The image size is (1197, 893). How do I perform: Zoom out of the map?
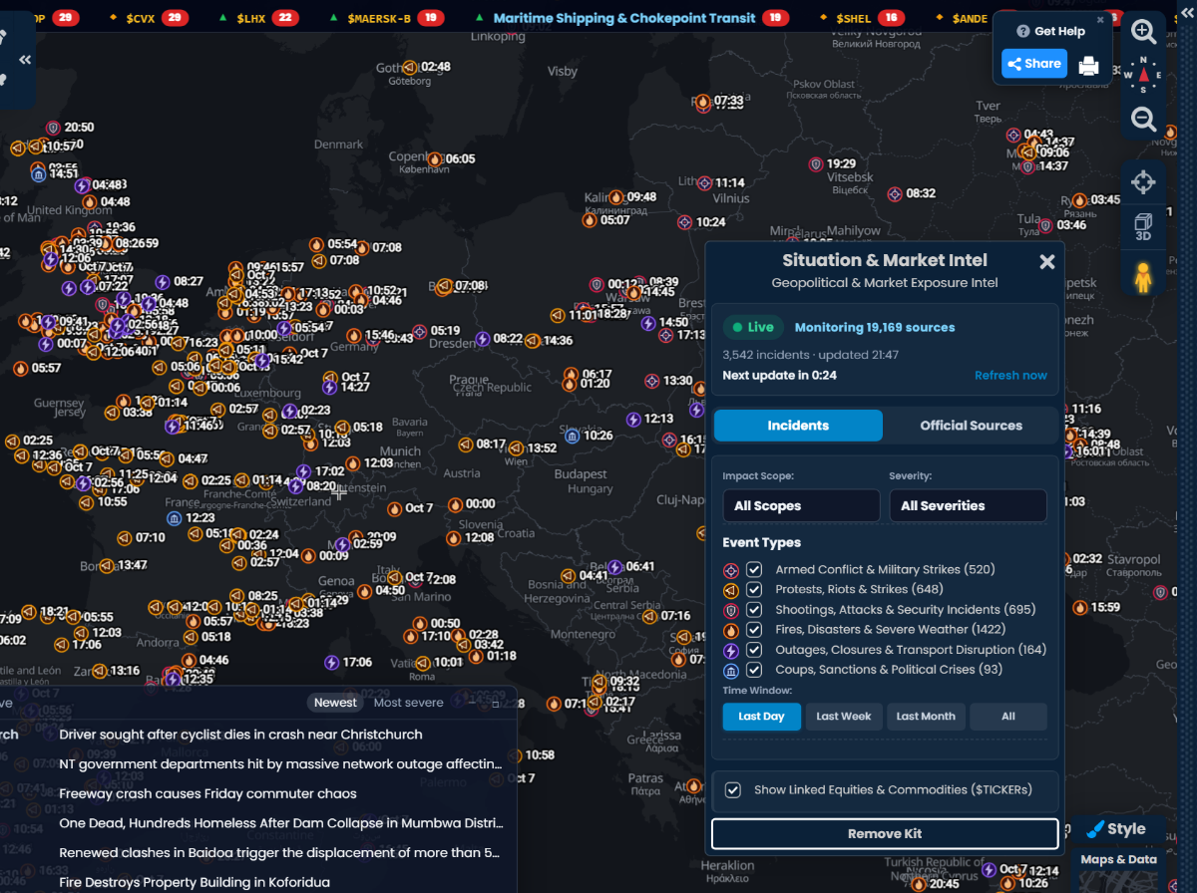pos(1143,120)
